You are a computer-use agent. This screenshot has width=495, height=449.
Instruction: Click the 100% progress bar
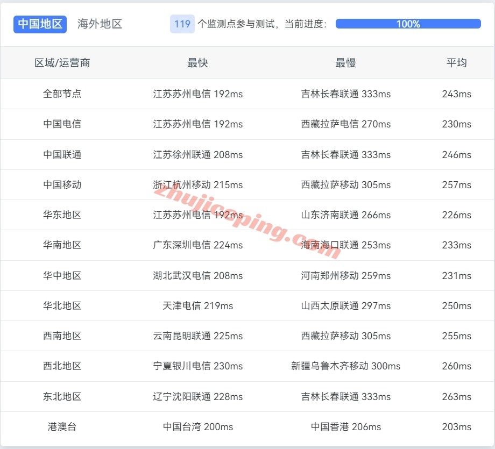408,24
